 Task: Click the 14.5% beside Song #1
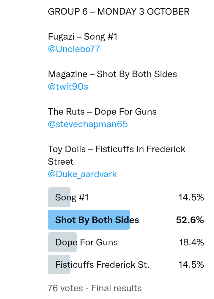191,197
